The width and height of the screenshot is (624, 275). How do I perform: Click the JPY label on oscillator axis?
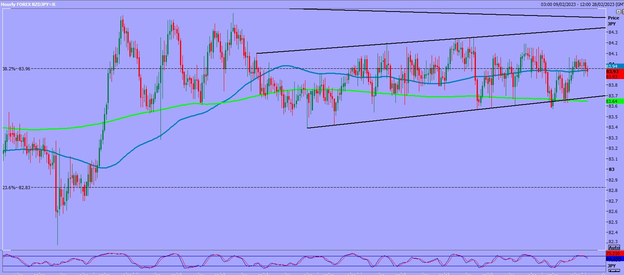coord(611,265)
